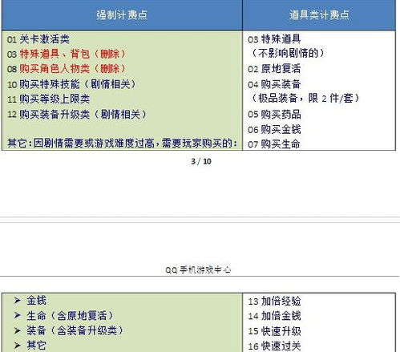Screen dimensions: 400x352
Task: Click line 11 购买等级上限类
Action: [48, 99]
